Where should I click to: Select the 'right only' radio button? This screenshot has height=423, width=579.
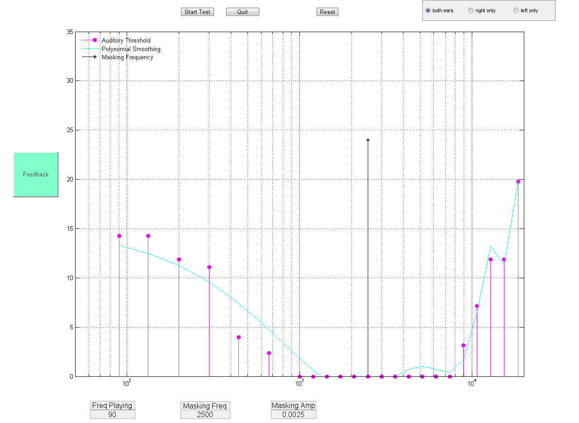pyautogui.click(x=470, y=10)
